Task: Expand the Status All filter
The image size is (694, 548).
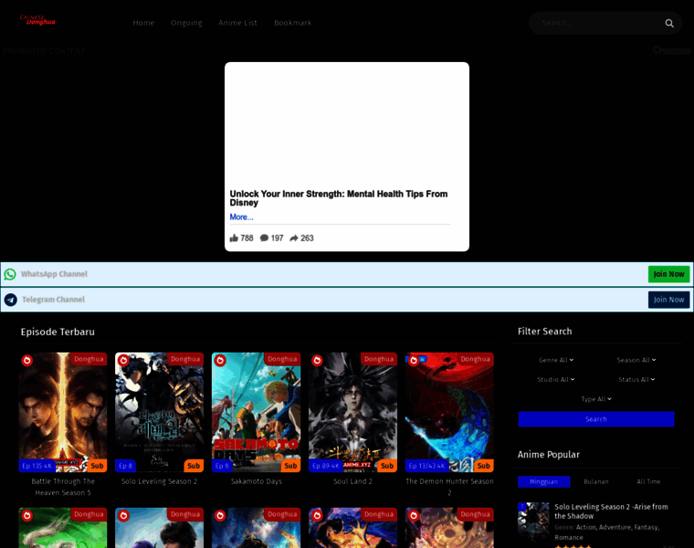Action: pyautogui.click(x=636, y=379)
